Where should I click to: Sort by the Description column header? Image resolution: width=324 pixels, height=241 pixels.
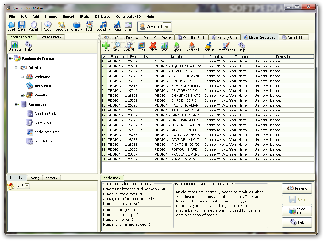pos(179,57)
